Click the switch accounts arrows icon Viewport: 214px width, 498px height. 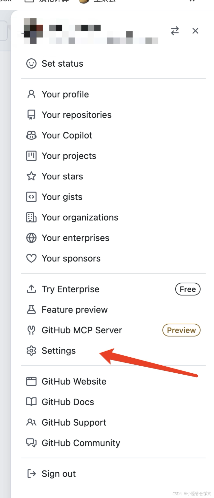tap(175, 31)
